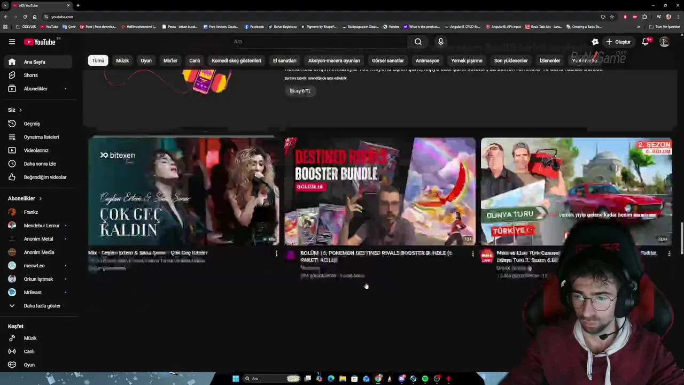The width and height of the screenshot is (684, 385).
Task: Reload the page in Chrome
Action: point(25,17)
